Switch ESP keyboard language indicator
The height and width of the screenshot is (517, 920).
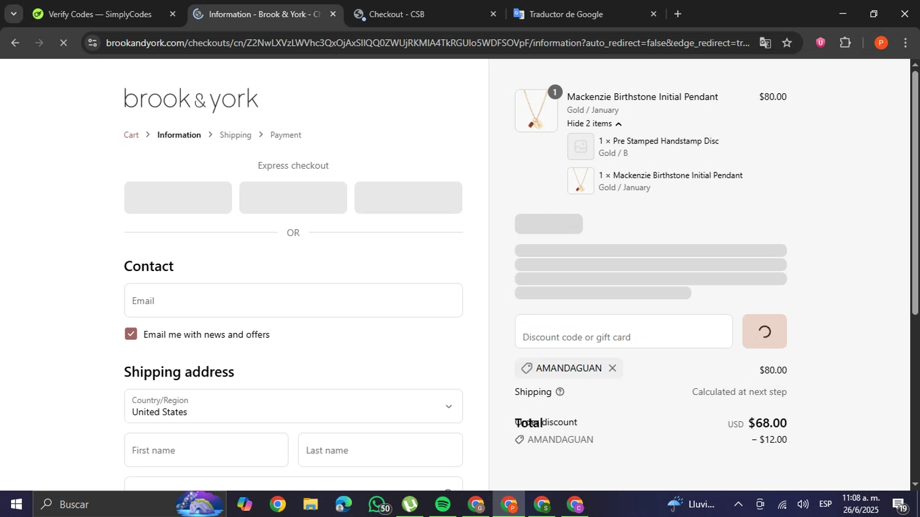826,504
